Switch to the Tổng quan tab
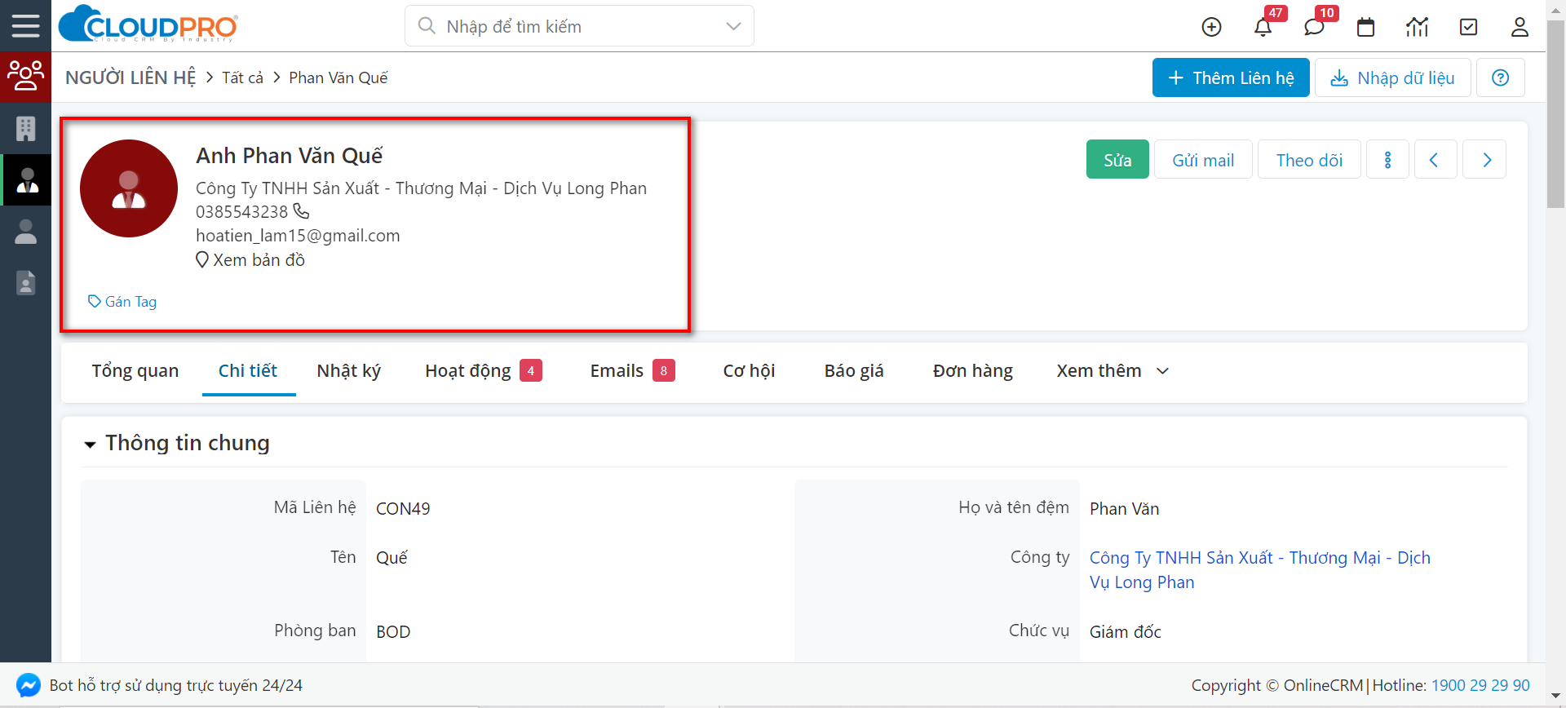 [135, 371]
